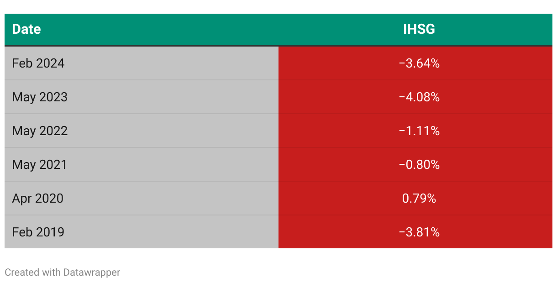Click the −3.64% value cell
Image resolution: width=557 pixels, height=283 pixels.
pos(415,63)
